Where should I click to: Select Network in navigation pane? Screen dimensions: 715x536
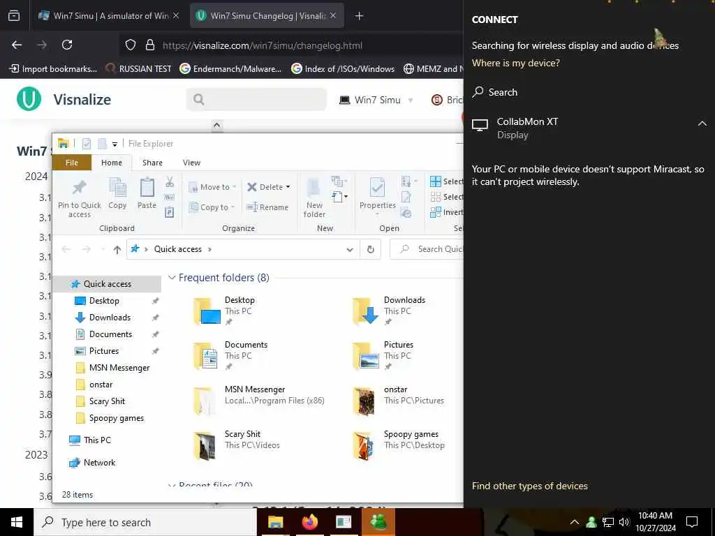(x=99, y=463)
